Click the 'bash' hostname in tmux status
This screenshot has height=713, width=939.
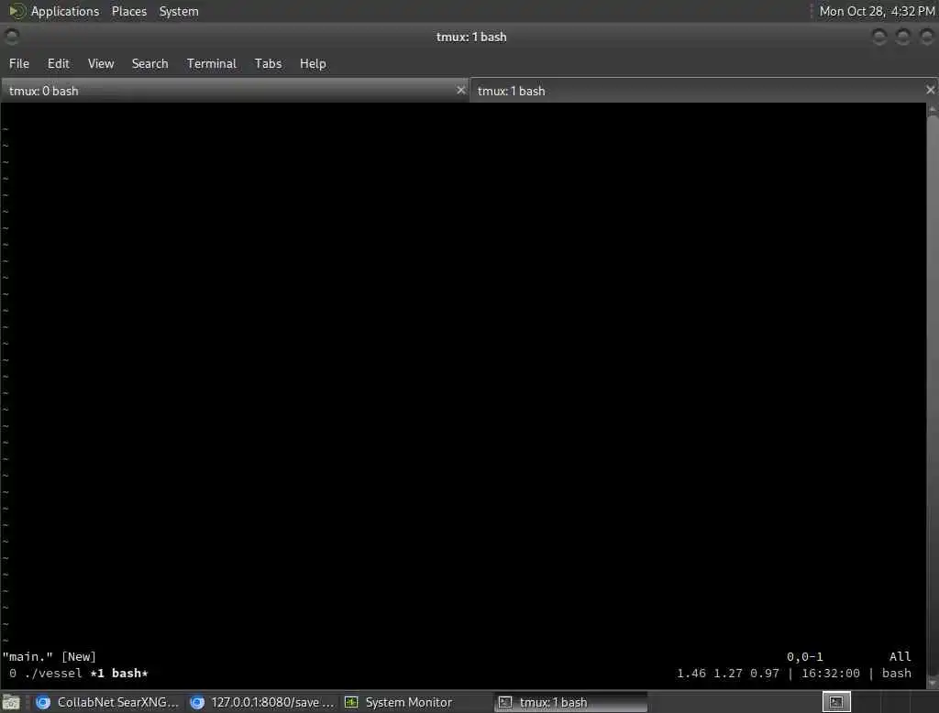897,674
